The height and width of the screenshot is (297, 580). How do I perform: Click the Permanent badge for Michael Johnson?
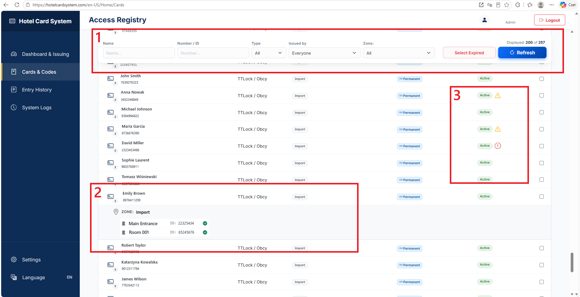(x=409, y=113)
